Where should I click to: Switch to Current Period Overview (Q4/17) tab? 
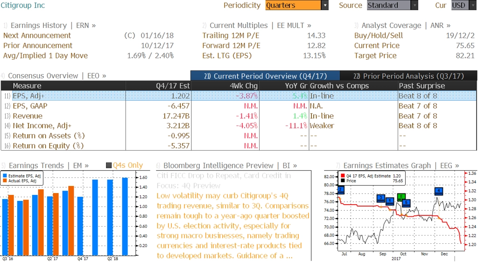pyautogui.click(x=265, y=76)
